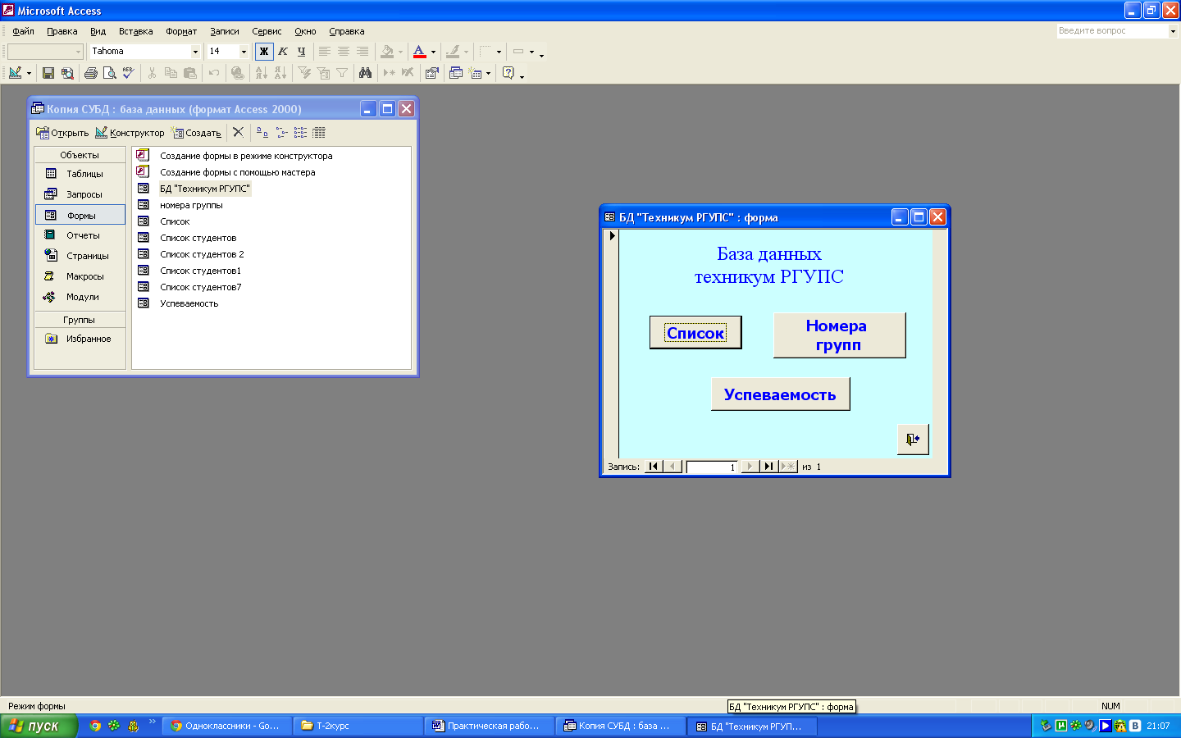Go to first record navigation button
This screenshot has height=738, width=1181.
pyautogui.click(x=653, y=467)
